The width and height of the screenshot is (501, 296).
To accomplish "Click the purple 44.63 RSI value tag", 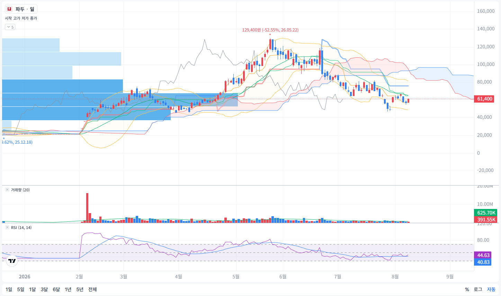I will click(483, 255).
